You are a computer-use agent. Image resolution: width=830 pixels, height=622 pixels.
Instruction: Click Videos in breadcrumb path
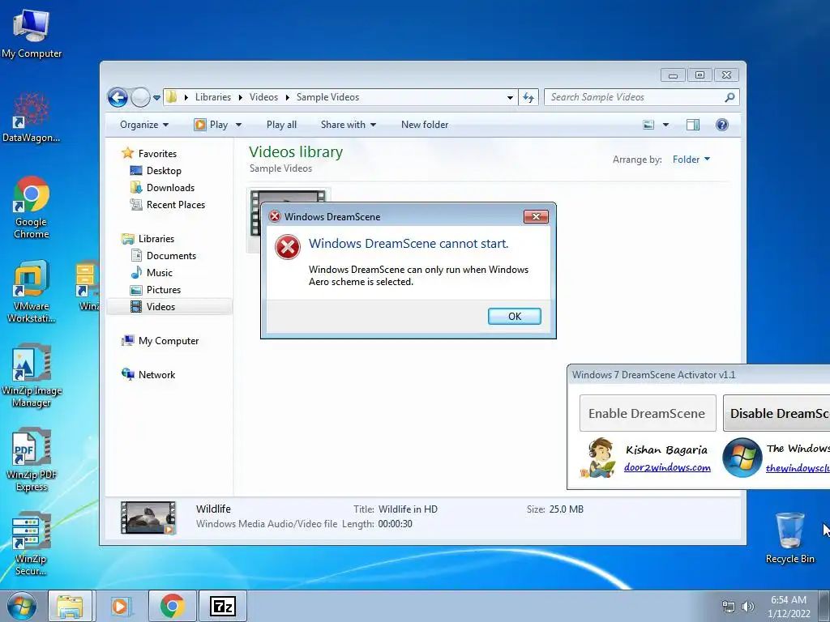click(x=263, y=97)
